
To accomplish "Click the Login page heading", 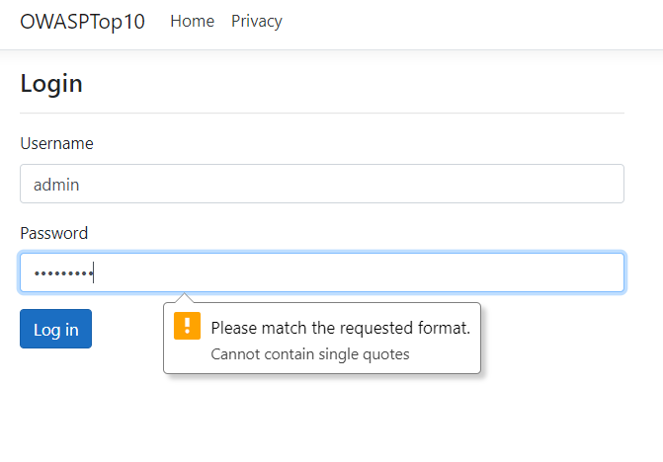I will 51,84.
